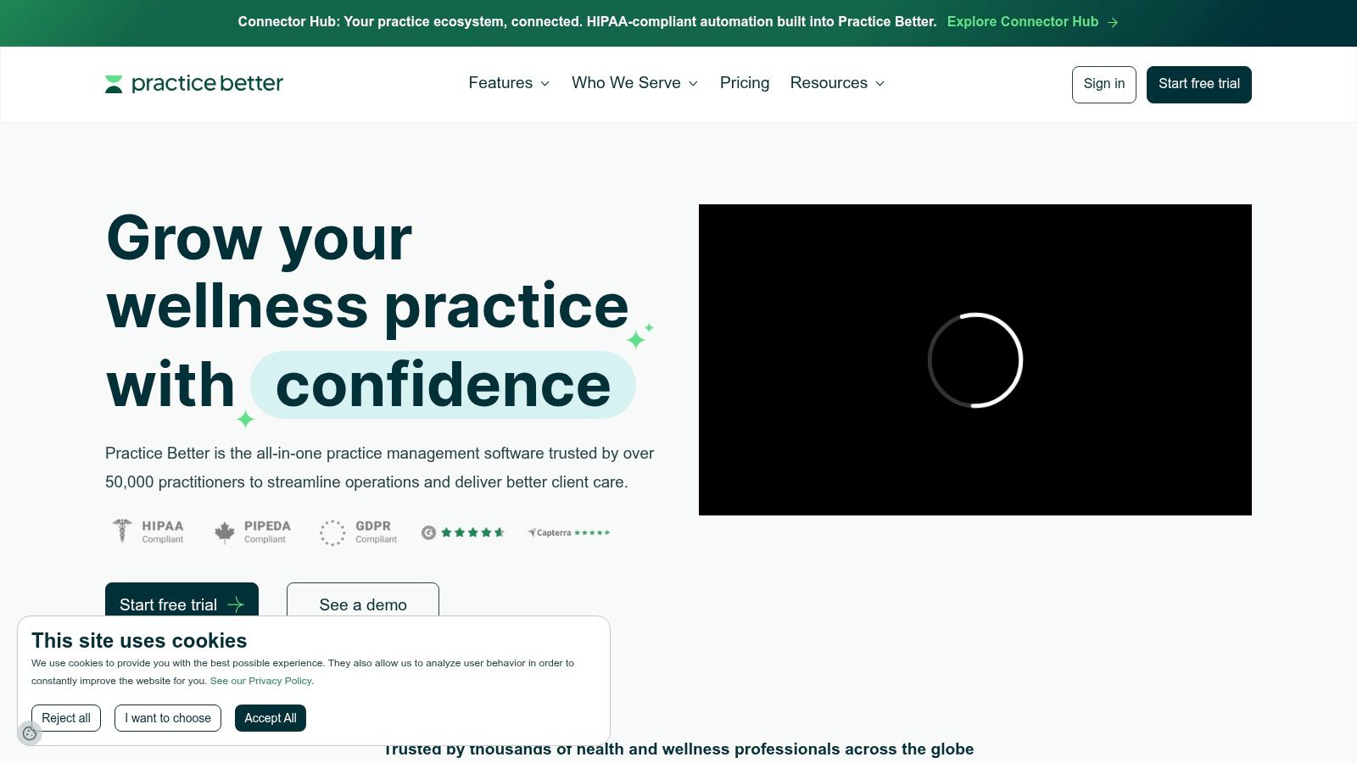Screen dimensions: 1357x763
Task: Open the Explore Connector Hub link
Action: pyautogui.click(x=1032, y=22)
